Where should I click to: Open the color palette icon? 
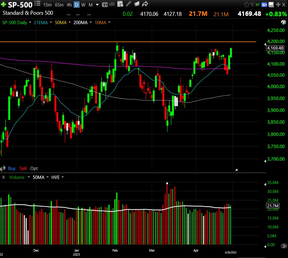pyautogui.click(x=283, y=22)
